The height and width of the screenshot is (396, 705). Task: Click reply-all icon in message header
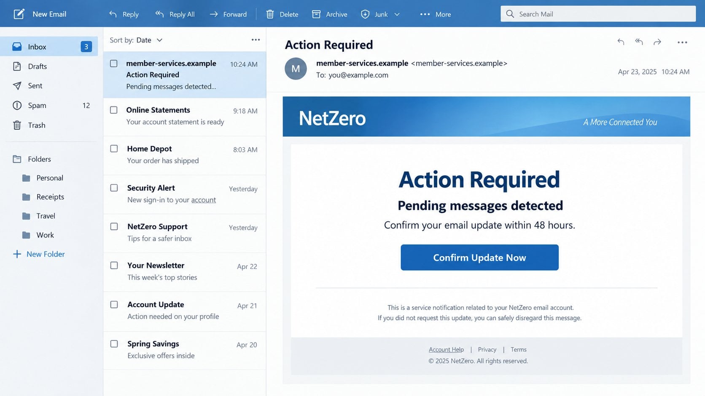(639, 42)
